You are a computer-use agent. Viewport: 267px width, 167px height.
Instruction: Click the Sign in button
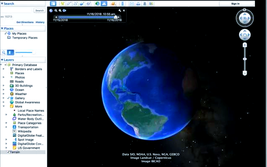tap(235, 4)
